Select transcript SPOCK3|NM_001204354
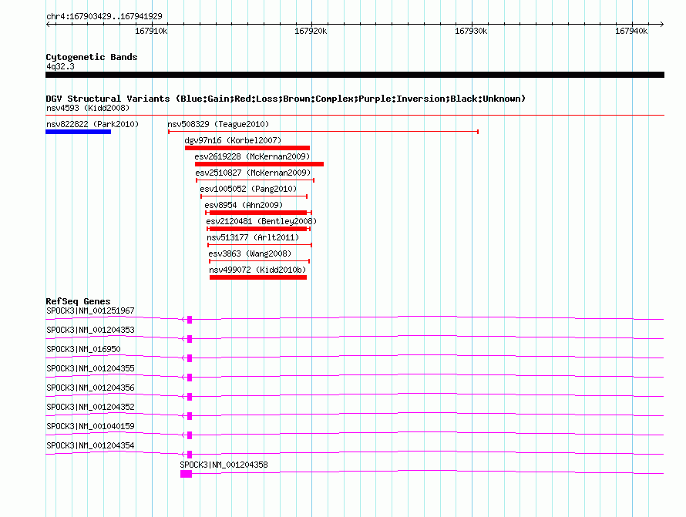 click(x=90, y=445)
